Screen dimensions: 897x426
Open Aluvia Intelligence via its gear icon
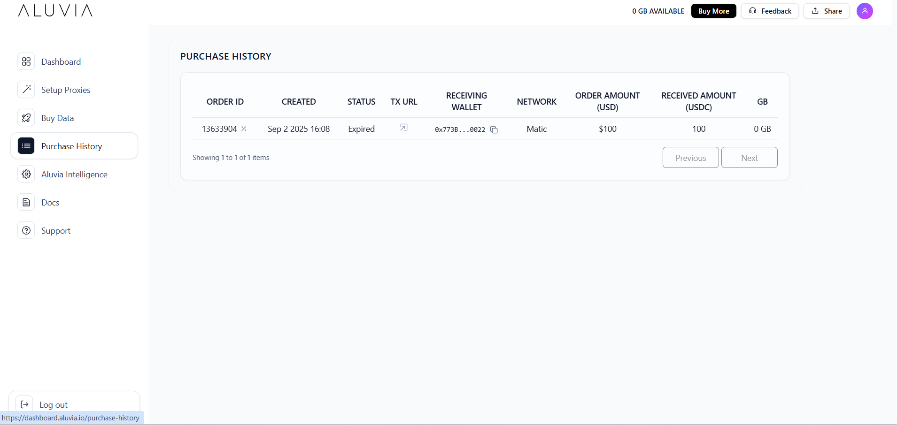pos(26,174)
